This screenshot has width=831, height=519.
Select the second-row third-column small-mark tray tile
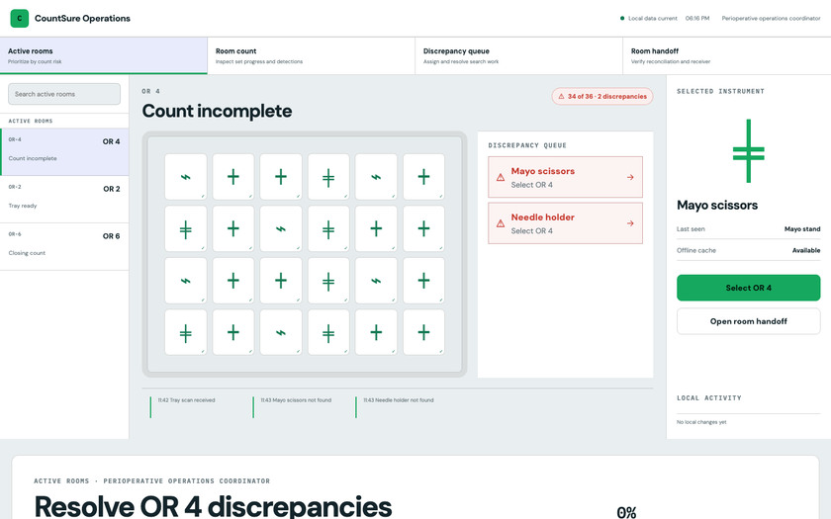pyautogui.click(x=281, y=228)
